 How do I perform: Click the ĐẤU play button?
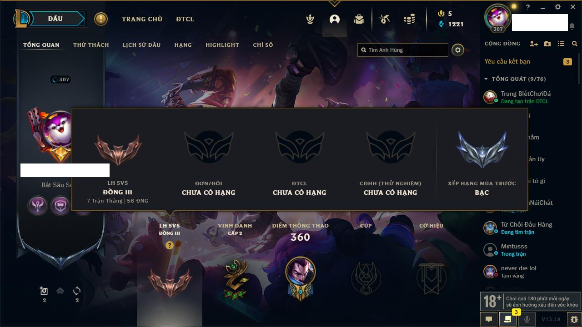pos(55,19)
